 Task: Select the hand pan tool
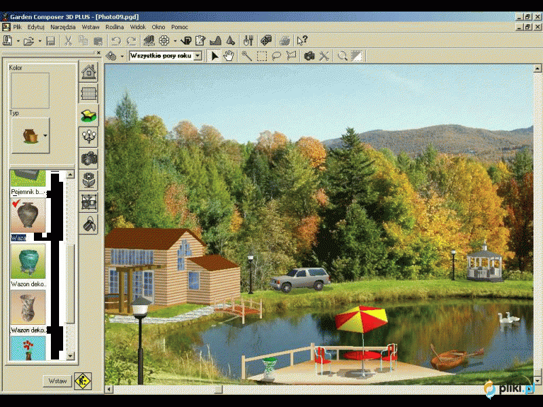pyautogui.click(x=229, y=56)
